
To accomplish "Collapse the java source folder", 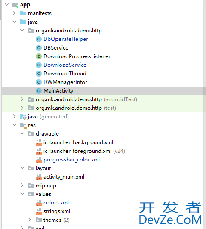I will 15,22.
